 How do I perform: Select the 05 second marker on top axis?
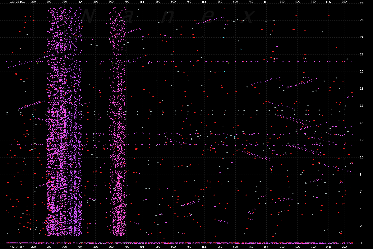pos(266,2)
